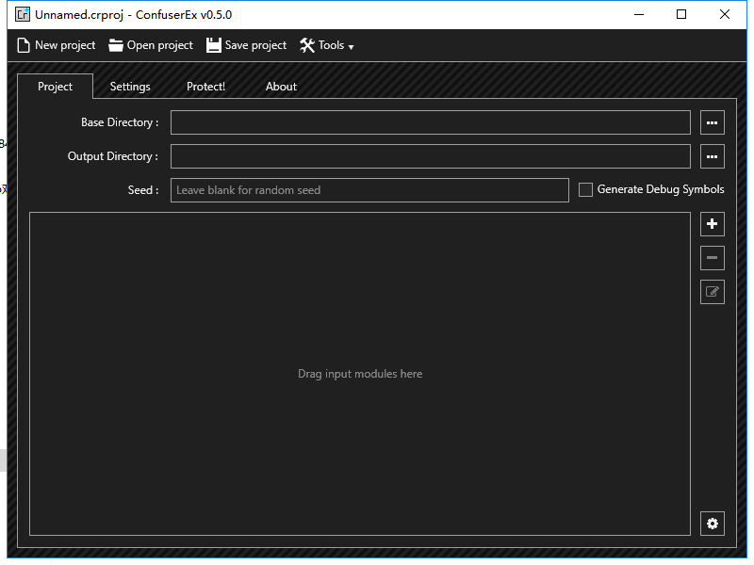This screenshot has width=754, height=565.
Task: Click the ConfuserEx app icon in title bar
Action: click(x=22, y=14)
